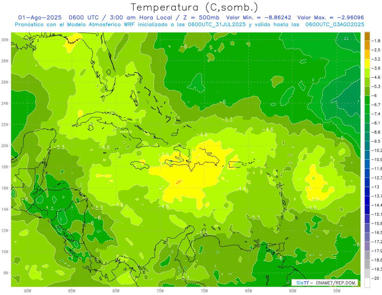This screenshot has height=295, width=382.
Task: Click the "16N" latitude axis label
Action: (x=5, y=188)
